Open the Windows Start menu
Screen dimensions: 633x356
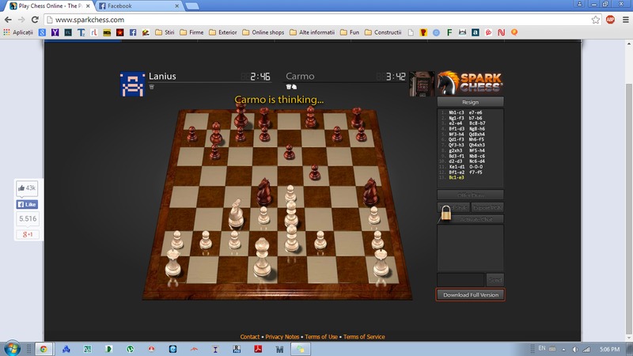13,347
